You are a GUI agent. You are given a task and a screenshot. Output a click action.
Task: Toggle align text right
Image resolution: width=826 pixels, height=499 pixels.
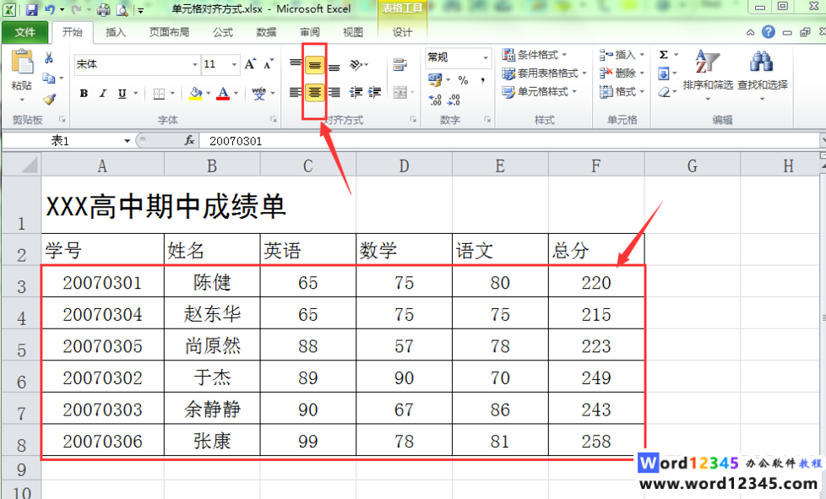[x=334, y=93]
